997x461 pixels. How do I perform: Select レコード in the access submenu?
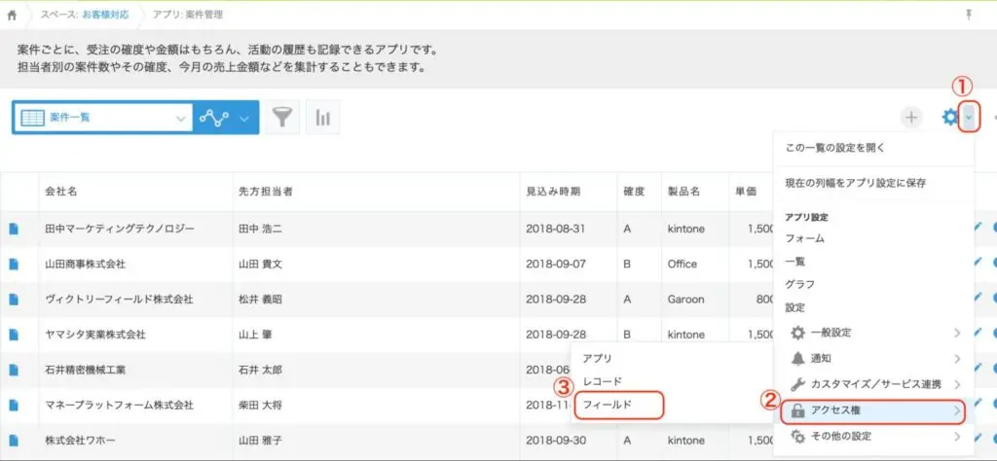[x=602, y=381]
